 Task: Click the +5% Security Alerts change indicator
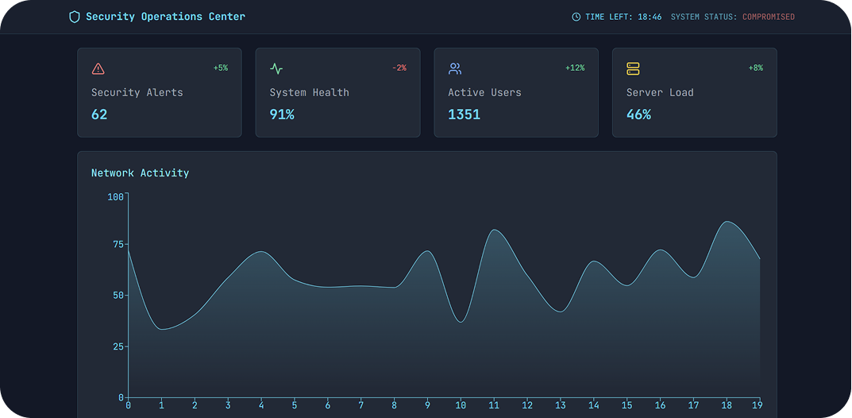[220, 68]
